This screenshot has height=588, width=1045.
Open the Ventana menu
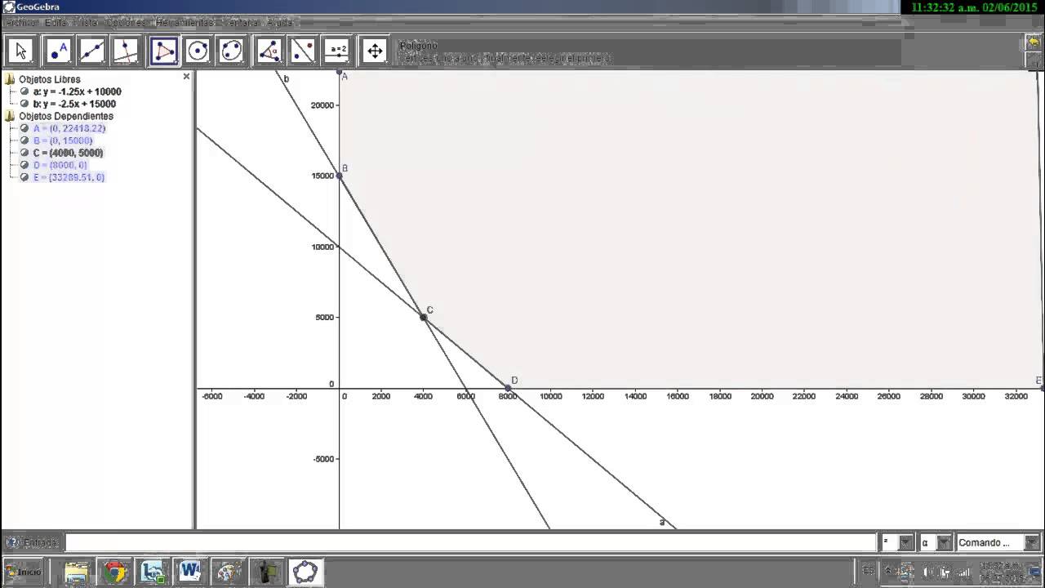pos(240,22)
